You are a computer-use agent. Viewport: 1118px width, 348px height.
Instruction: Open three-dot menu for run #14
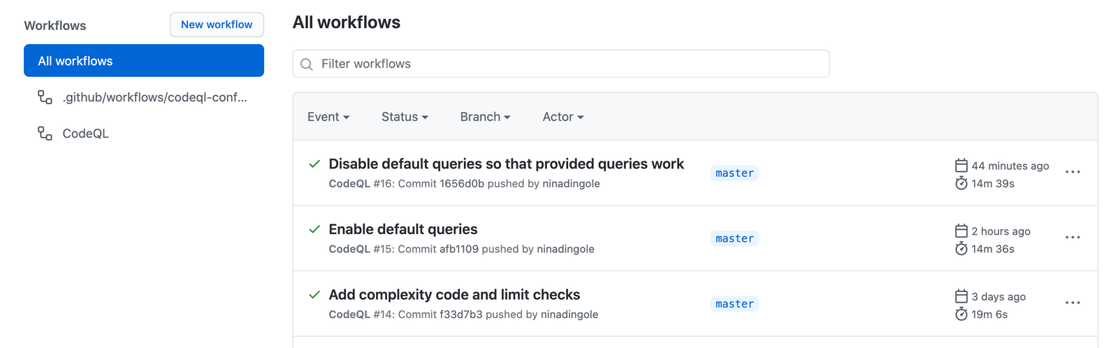(x=1073, y=303)
